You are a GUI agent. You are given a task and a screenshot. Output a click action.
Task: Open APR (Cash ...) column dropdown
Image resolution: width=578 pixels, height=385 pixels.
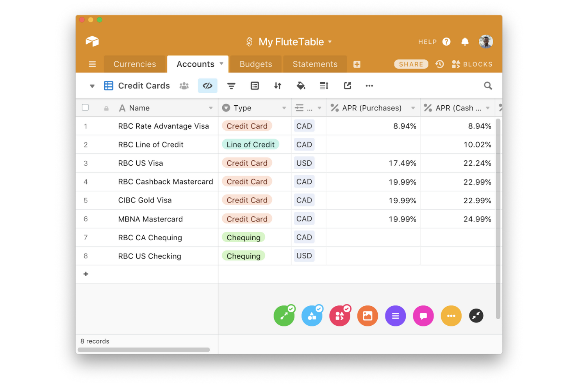coord(487,108)
